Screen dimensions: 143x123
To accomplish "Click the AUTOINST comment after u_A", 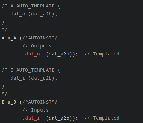I will [40, 38].
